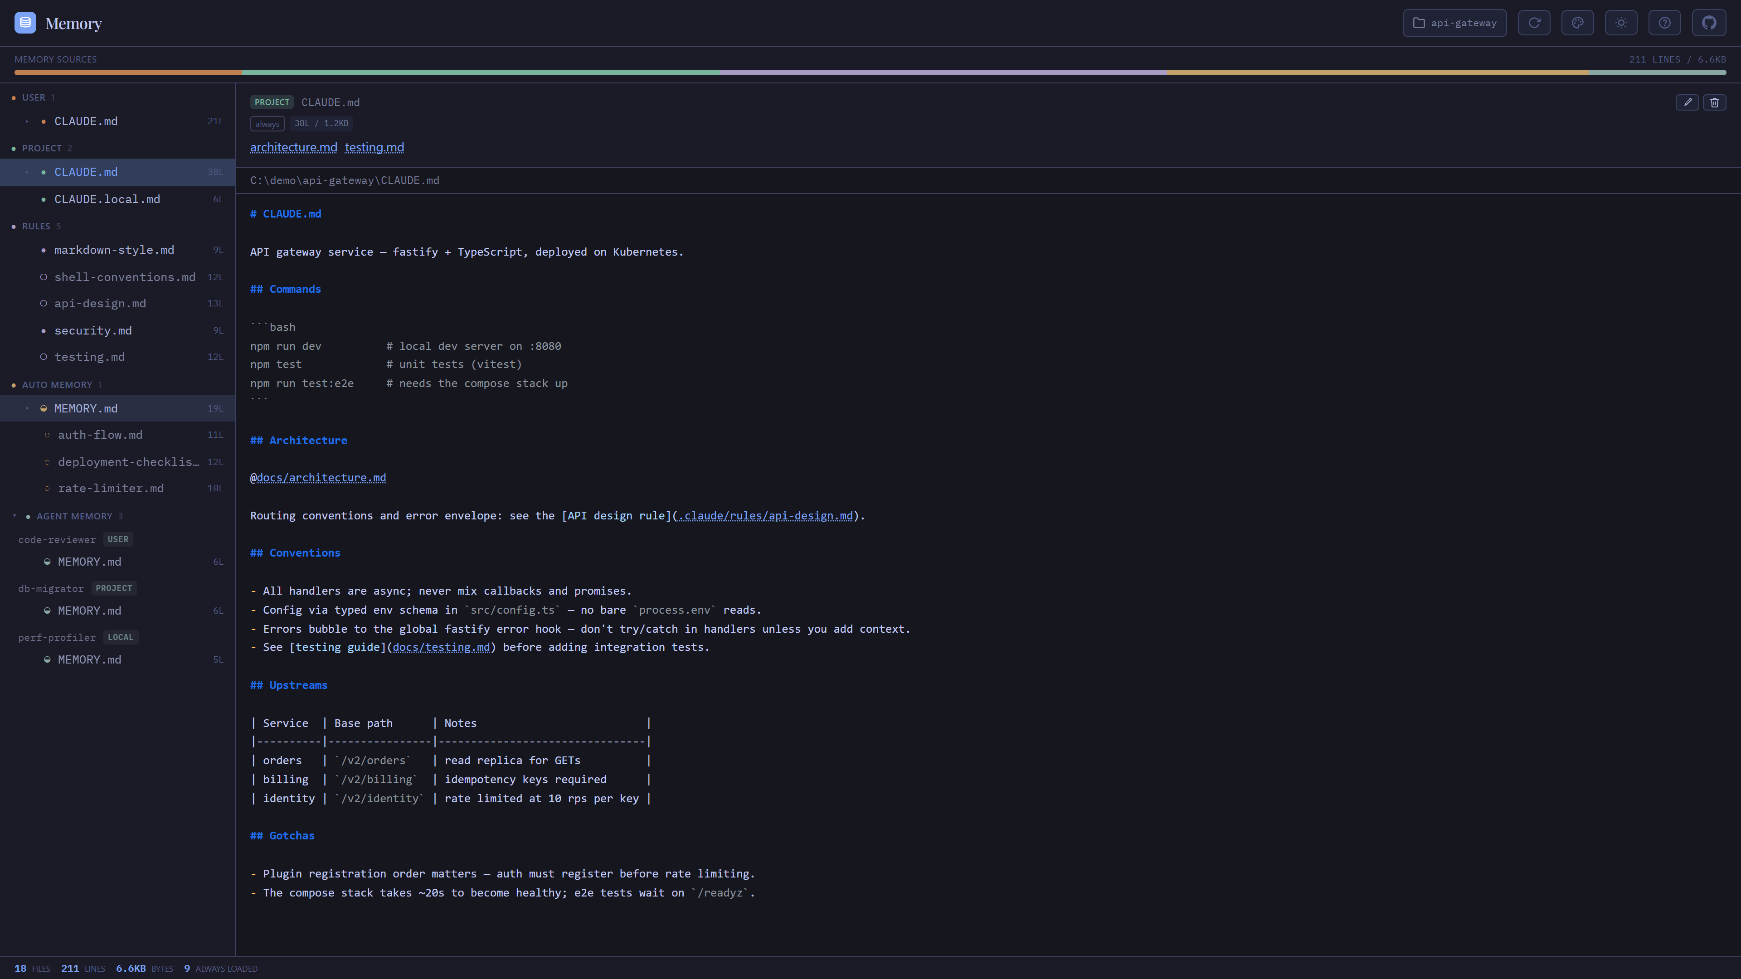1741x979 pixels.
Task: Follow the testing.md import link in the file header
Action: coord(374,147)
